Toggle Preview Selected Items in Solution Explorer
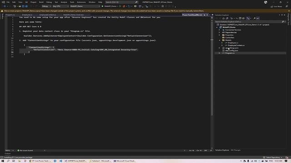The image size is (291, 163). [x=258, y=18]
